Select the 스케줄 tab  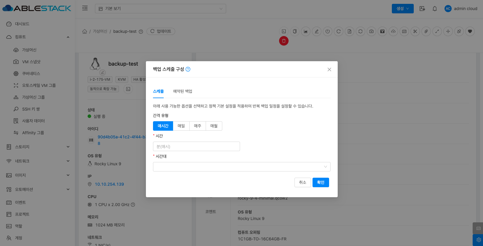click(158, 91)
